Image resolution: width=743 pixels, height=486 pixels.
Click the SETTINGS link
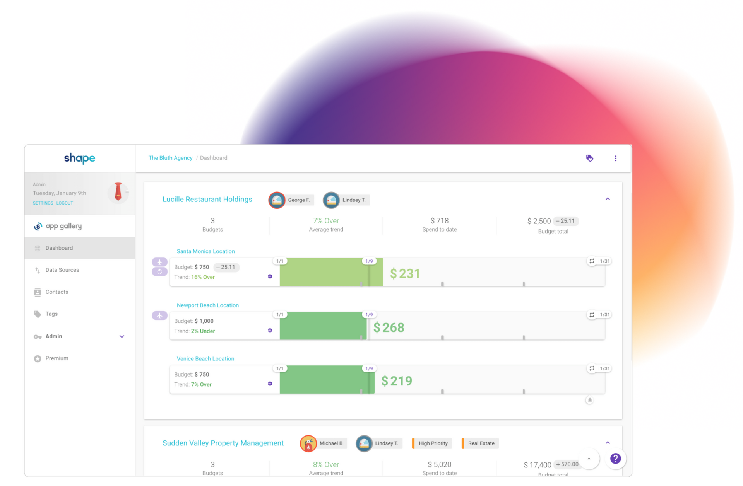pyautogui.click(x=43, y=203)
